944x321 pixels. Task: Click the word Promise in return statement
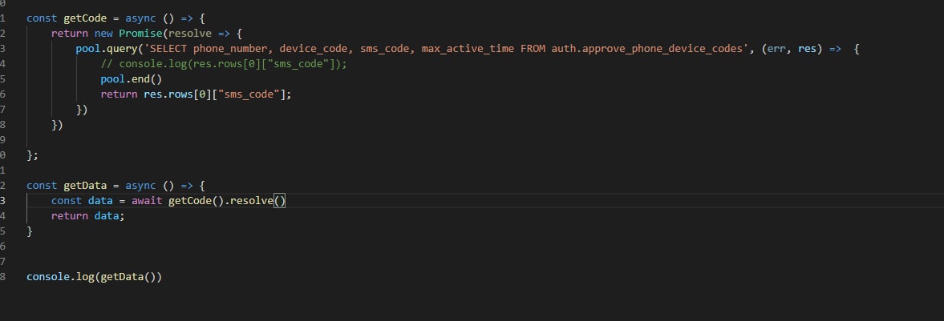click(x=140, y=33)
